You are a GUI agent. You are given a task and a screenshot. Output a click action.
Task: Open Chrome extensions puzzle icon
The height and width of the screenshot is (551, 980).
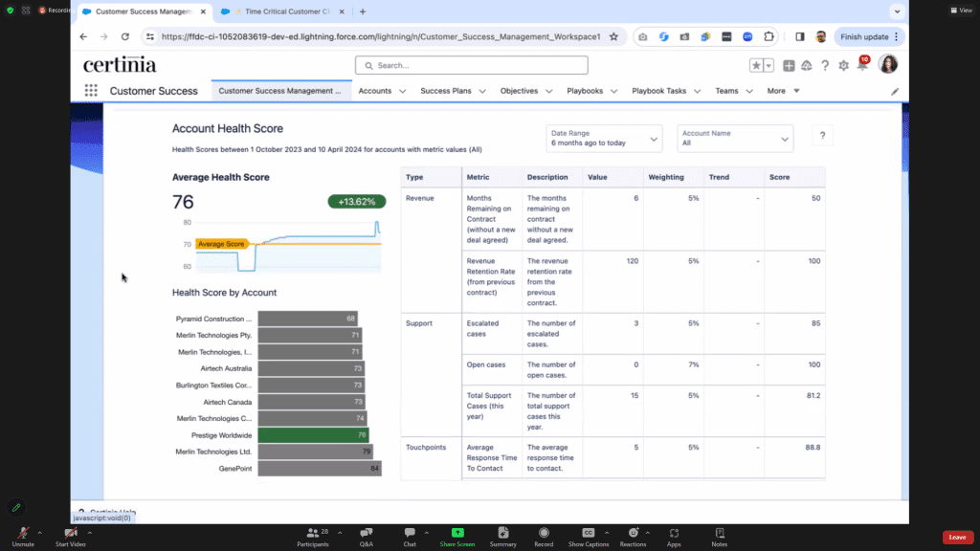(x=768, y=37)
